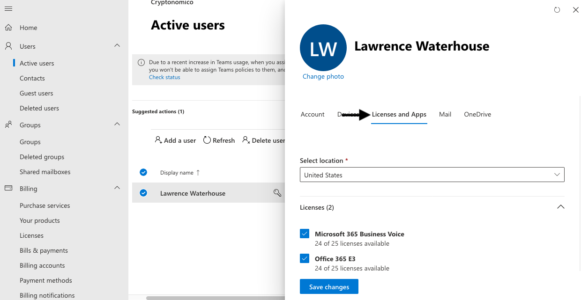Open Licenses in Billing section
The height and width of the screenshot is (300, 581).
tap(31, 235)
